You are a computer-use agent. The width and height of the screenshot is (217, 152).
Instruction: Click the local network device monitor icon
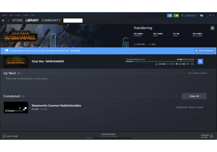[x=6, y=51]
